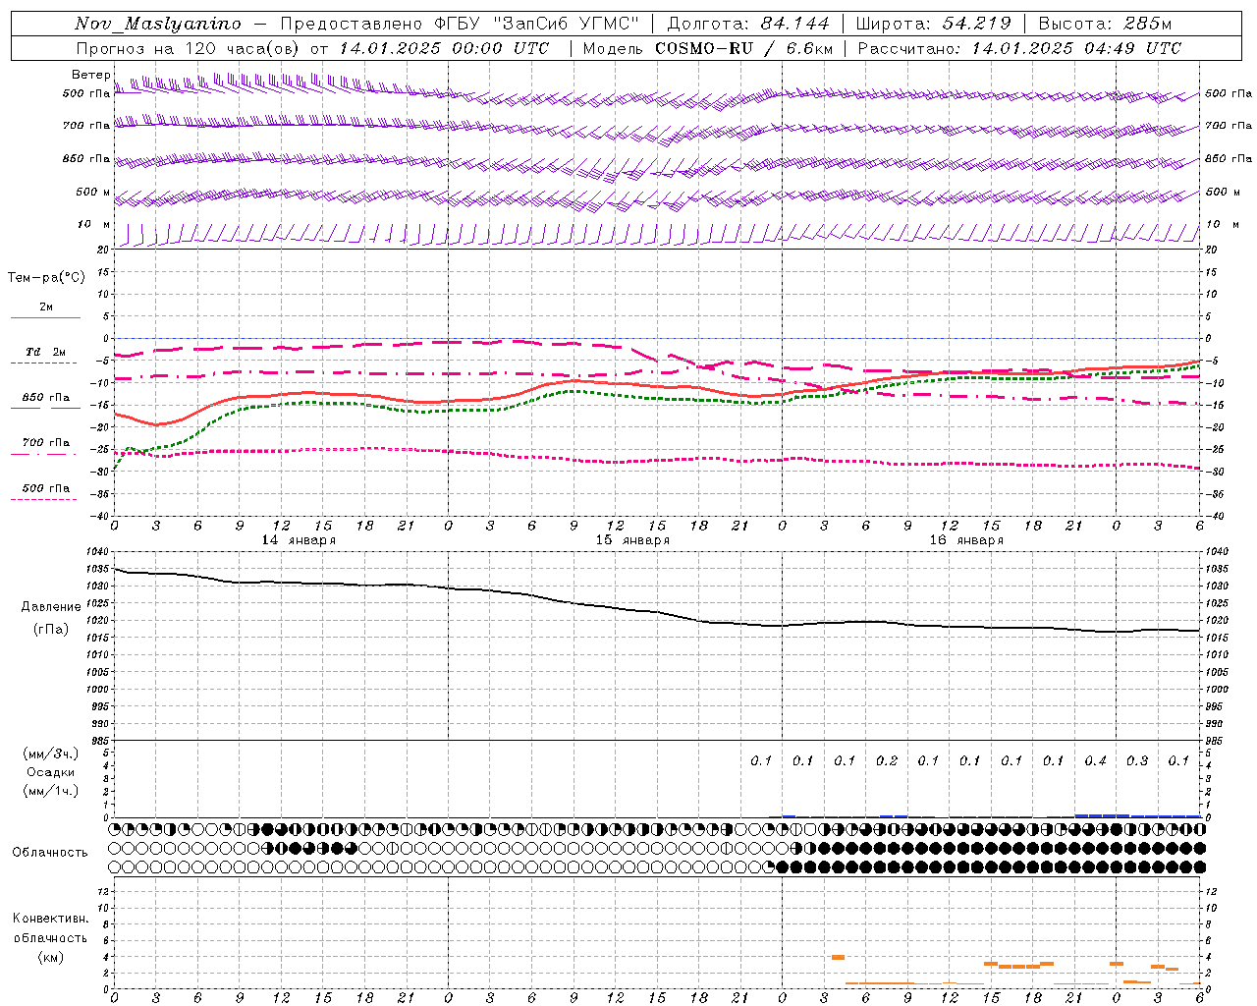Click the Давление pressure panel label
The image size is (1257, 1006).
coord(51,607)
